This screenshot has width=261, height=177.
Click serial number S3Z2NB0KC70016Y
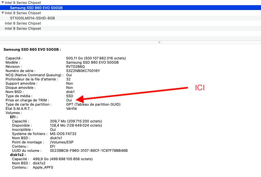pos(83,71)
